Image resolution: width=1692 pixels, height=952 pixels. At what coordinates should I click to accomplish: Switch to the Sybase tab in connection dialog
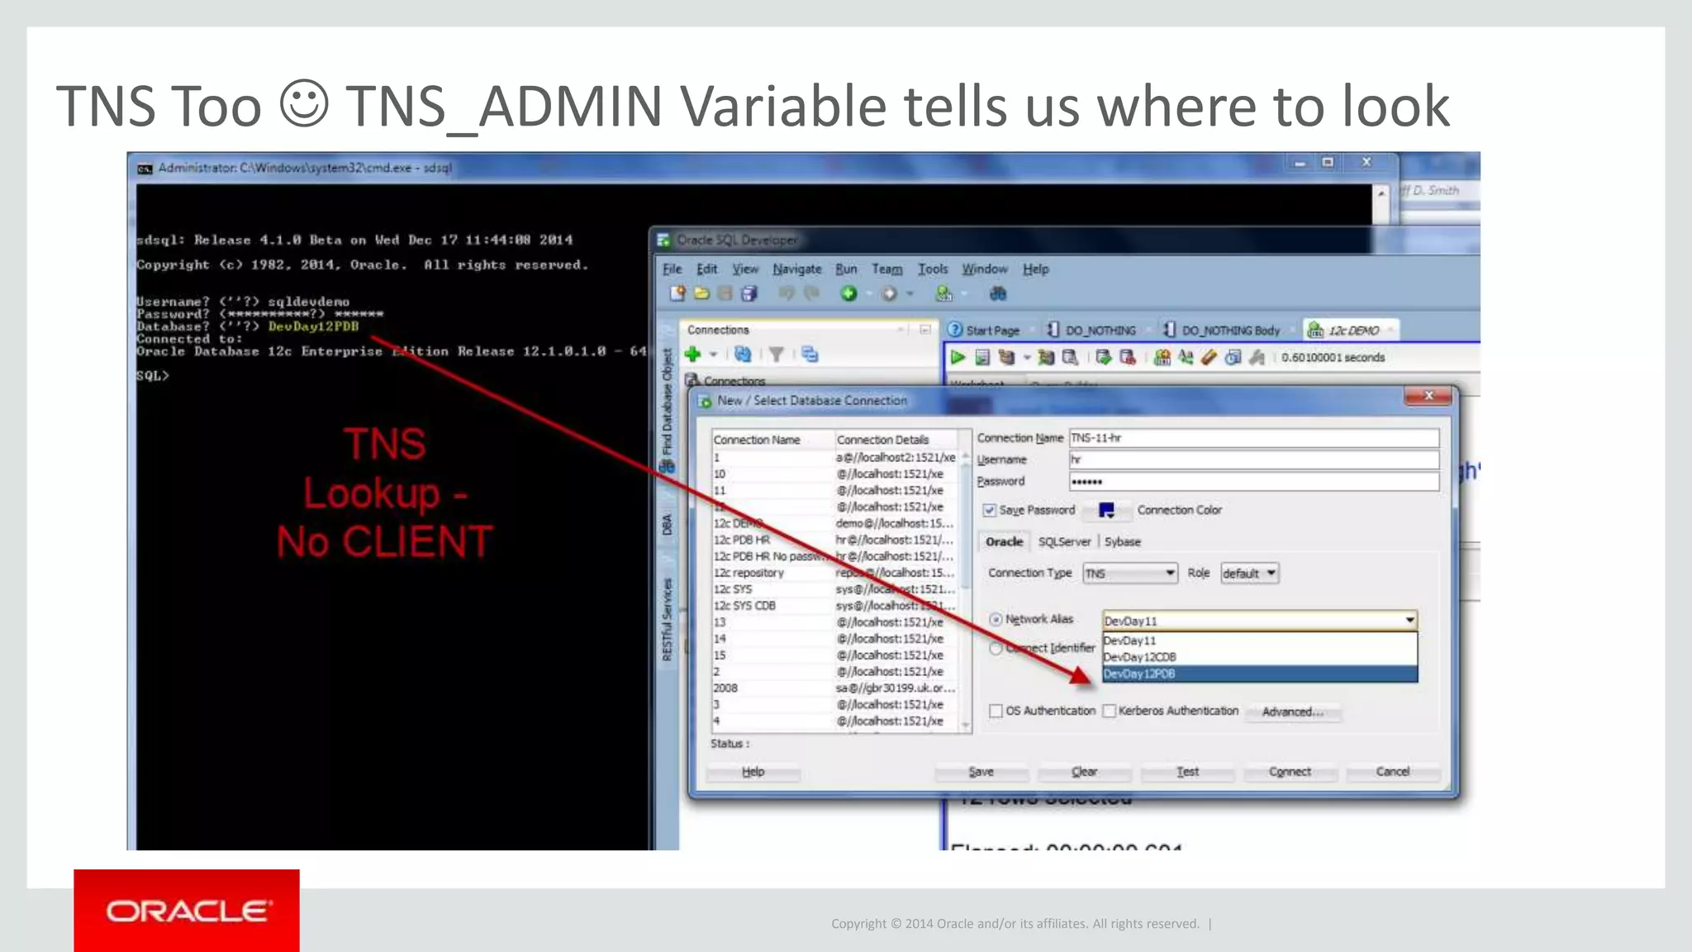click(x=1122, y=541)
